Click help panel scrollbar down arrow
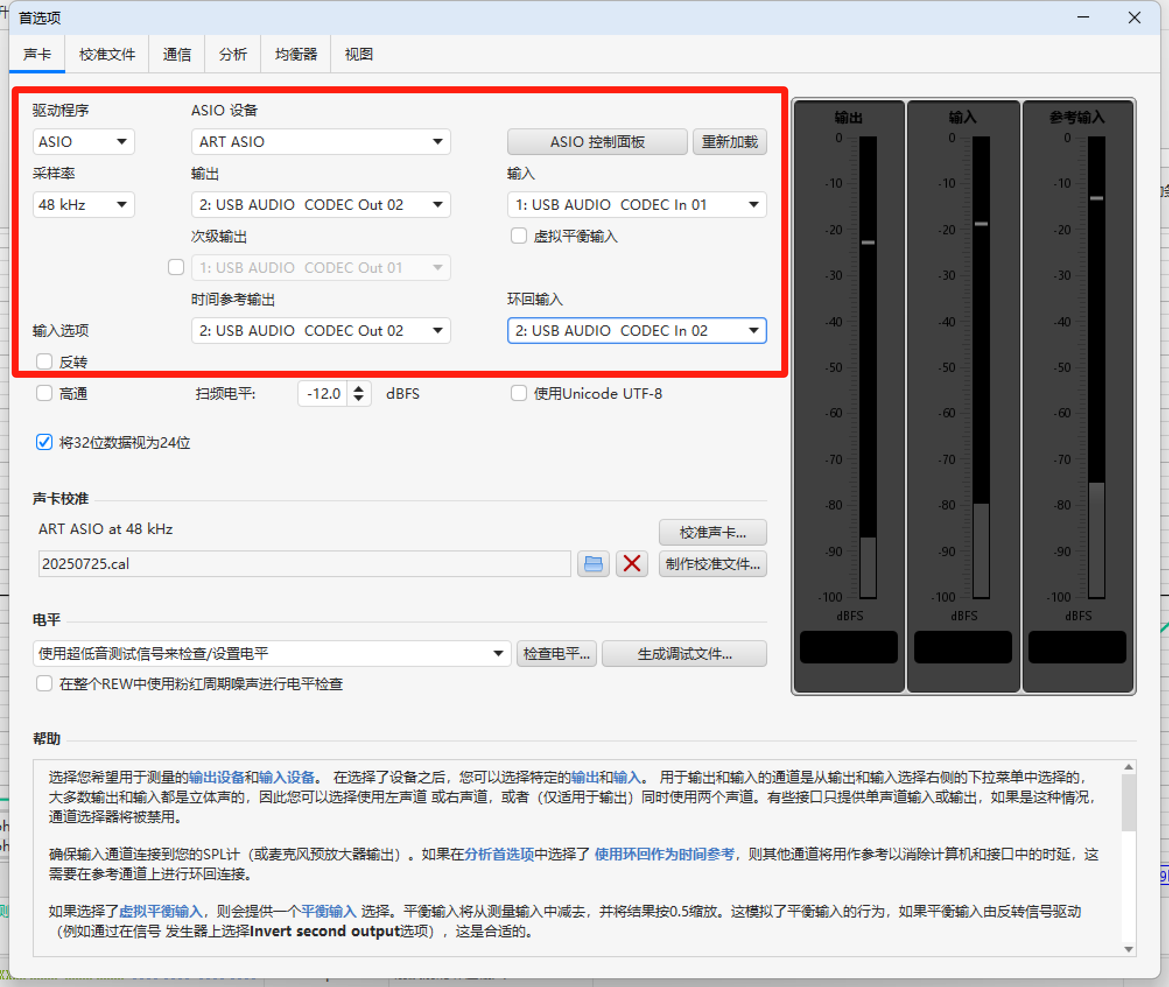 click(x=1129, y=949)
